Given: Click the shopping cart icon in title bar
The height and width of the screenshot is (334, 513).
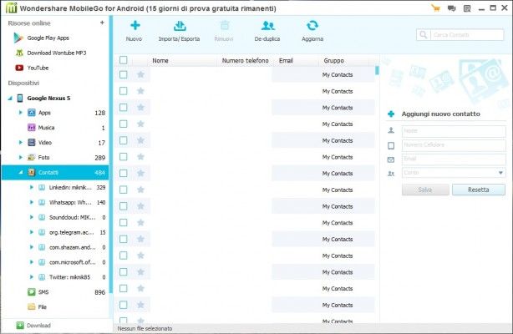Looking at the screenshot, I should click(435, 8).
